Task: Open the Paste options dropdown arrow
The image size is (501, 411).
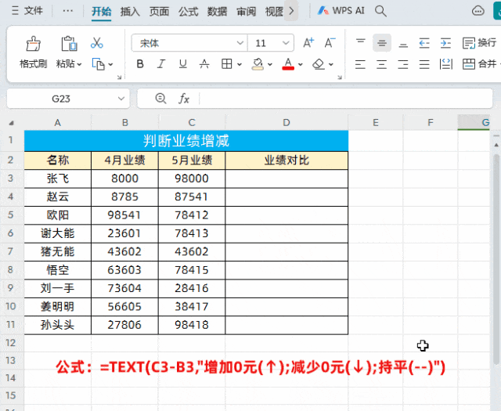Action: [x=79, y=64]
